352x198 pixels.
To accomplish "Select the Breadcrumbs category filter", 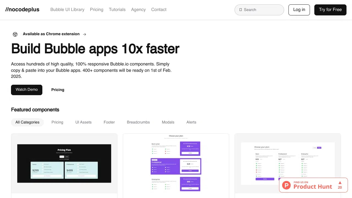I will (138, 122).
